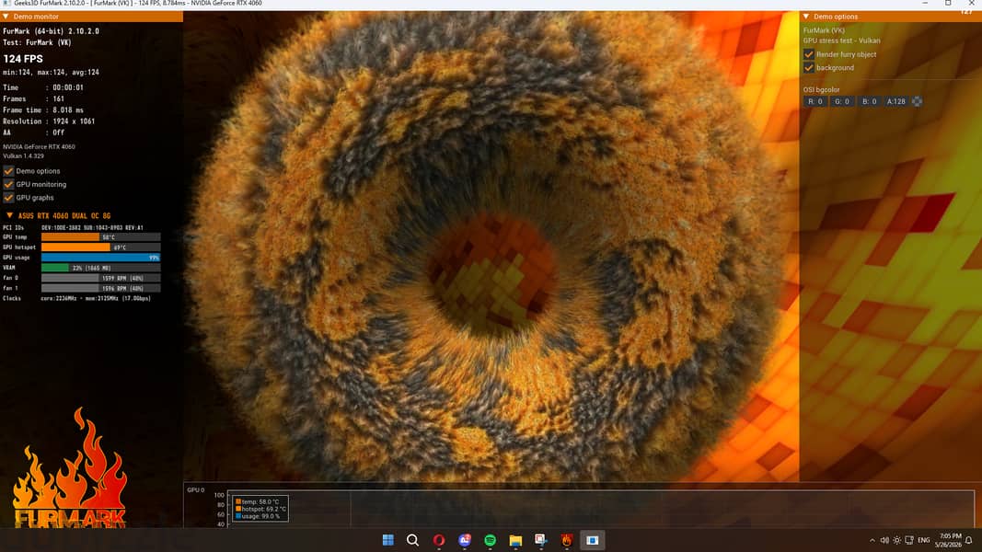Open the clock and date flyout
Screen dimensions: 982x552
pos(948,540)
